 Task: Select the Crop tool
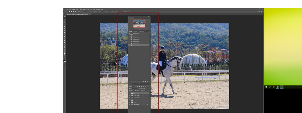pyautogui.click(x=65, y=24)
